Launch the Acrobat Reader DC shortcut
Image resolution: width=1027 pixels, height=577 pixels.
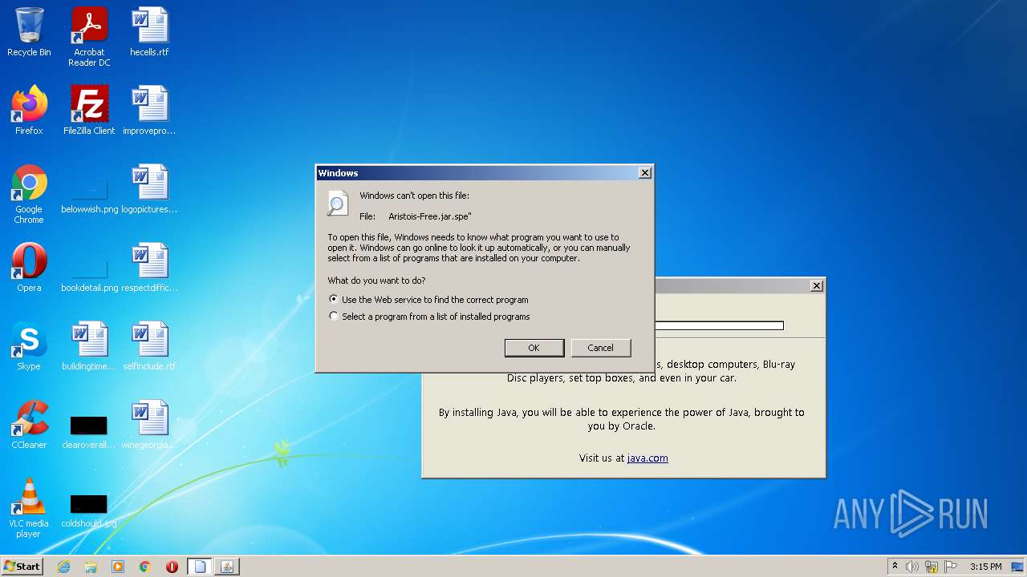tap(89, 37)
